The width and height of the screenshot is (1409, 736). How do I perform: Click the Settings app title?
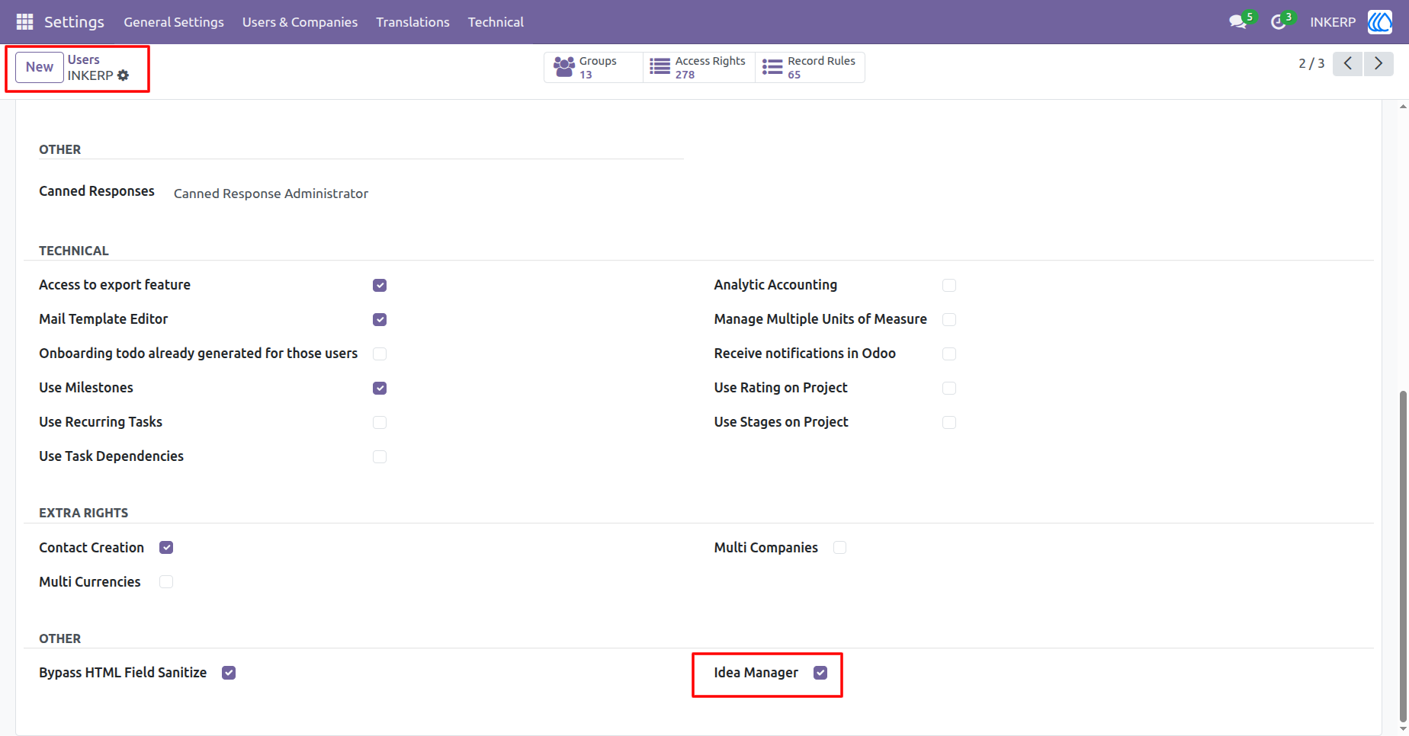click(x=74, y=22)
